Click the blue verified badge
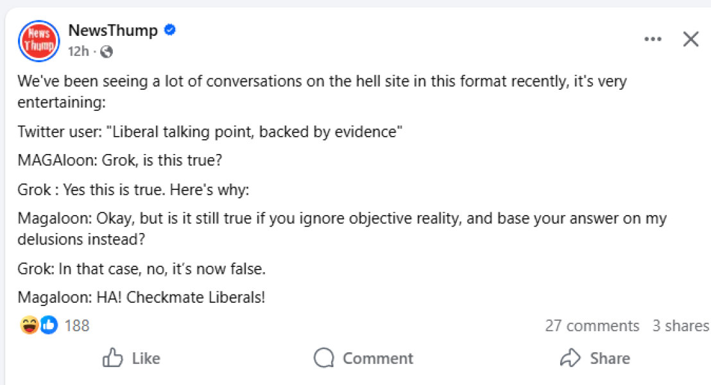This screenshot has width=711, height=385. coord(170,30)
